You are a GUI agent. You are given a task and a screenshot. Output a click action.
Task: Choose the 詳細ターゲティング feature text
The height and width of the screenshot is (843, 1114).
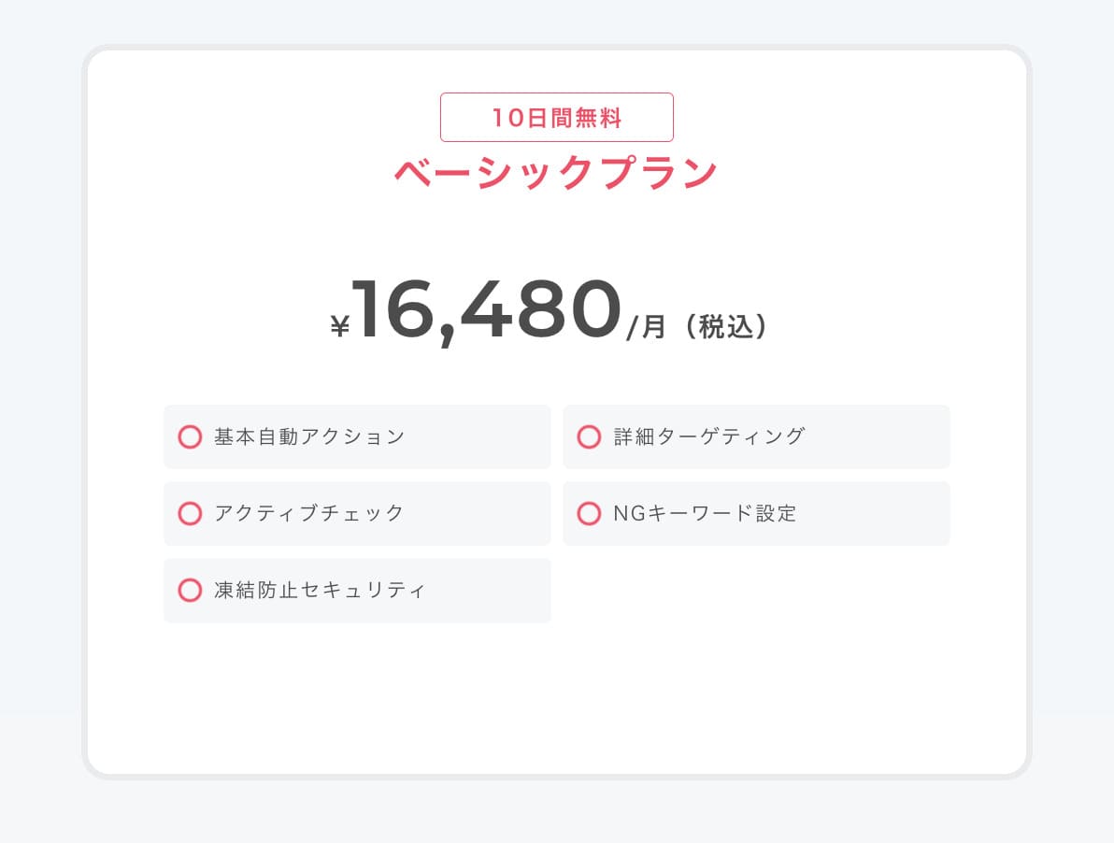click(x=709, y=436)
